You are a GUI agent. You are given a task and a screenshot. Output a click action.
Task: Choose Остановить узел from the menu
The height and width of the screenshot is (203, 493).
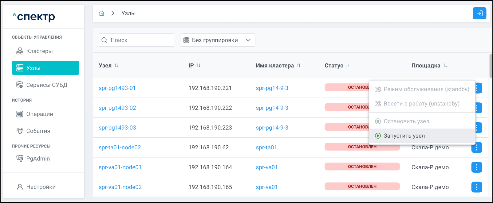pyautogui.click(x=406, y=121)
